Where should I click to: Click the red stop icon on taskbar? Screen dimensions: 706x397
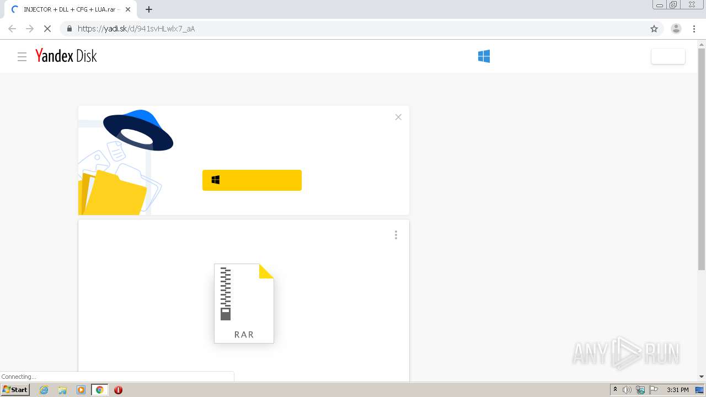pyautogui.click(x=118, y=390)
